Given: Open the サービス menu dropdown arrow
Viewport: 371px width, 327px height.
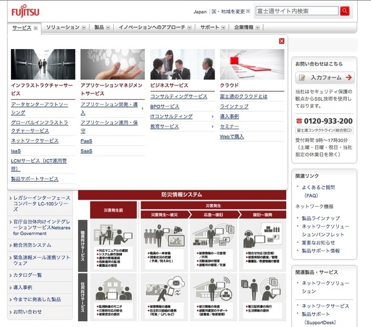Looking at the screenshot, I should tap(36, 28).
